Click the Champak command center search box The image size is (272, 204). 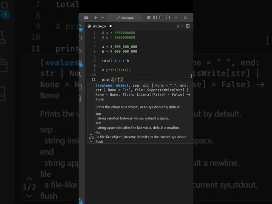(x=125, y=17)
